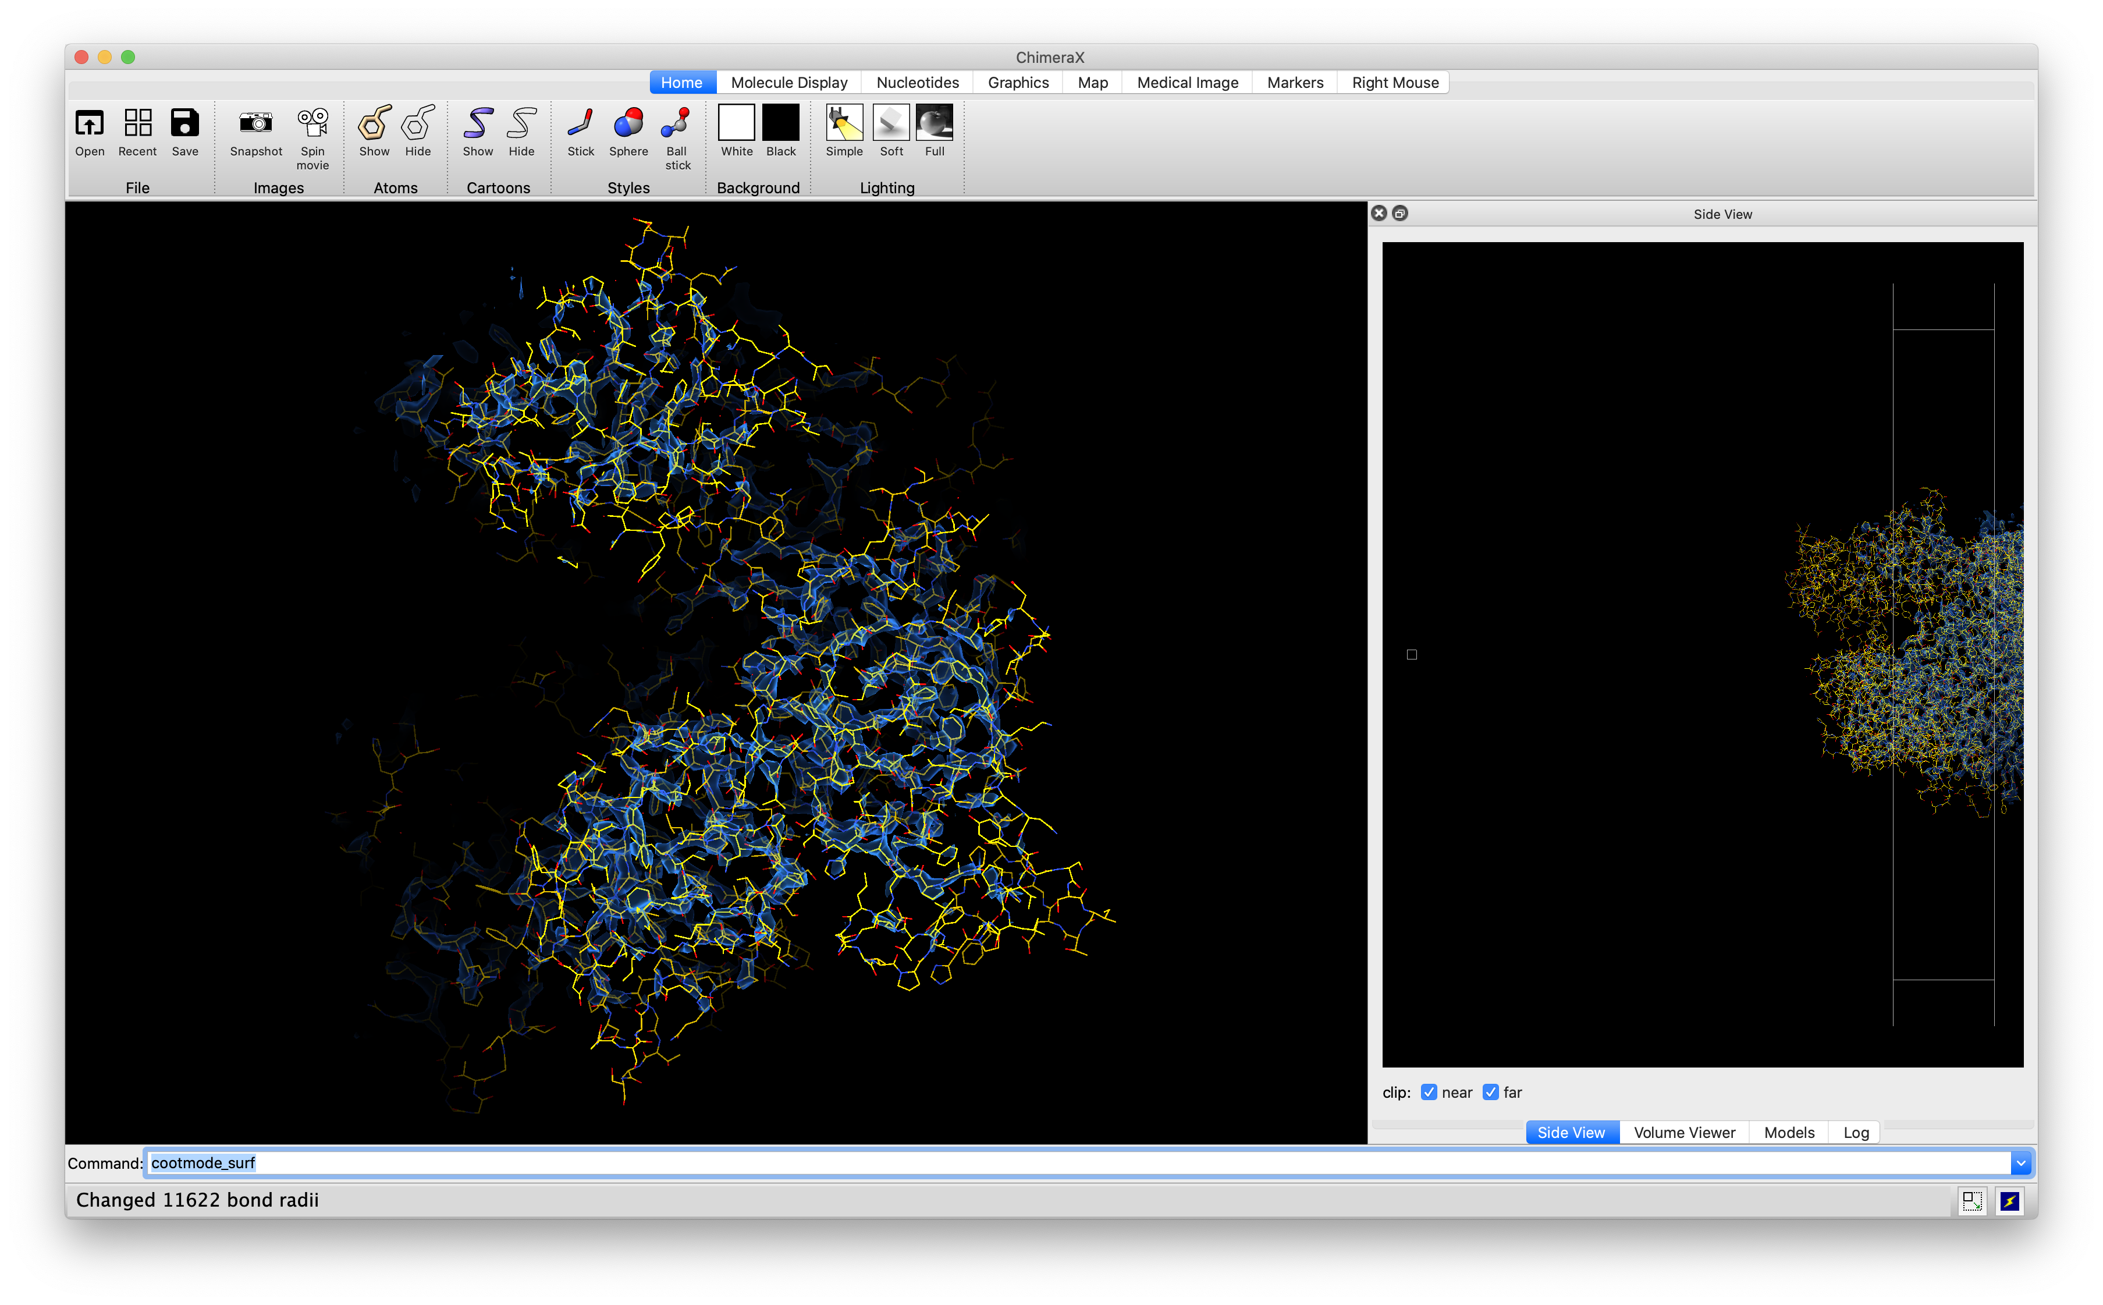Show atoms using the Atoms Show icon
The image size is (2103, 1305).
[x=374, y=123]
